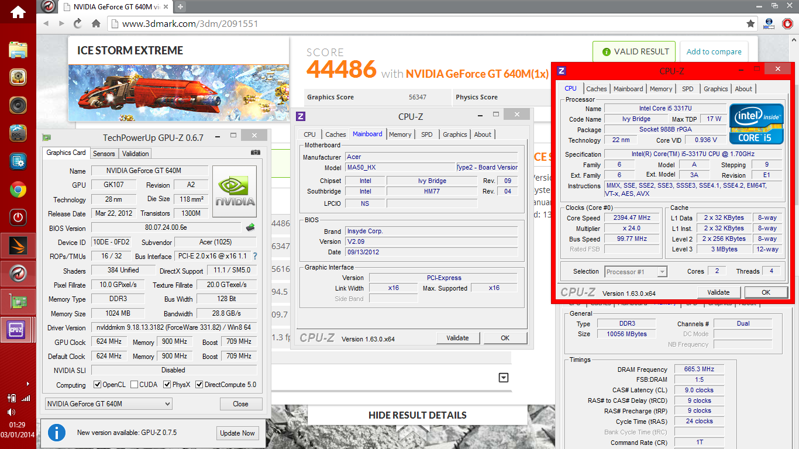799x449 pixels.
Task: Click the browser home page button
Action: [96, 23]
